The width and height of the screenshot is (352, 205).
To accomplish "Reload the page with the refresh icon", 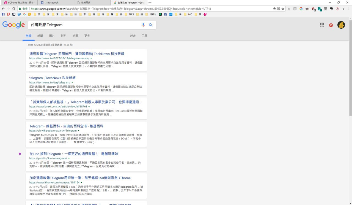I will tap(14, 9).
